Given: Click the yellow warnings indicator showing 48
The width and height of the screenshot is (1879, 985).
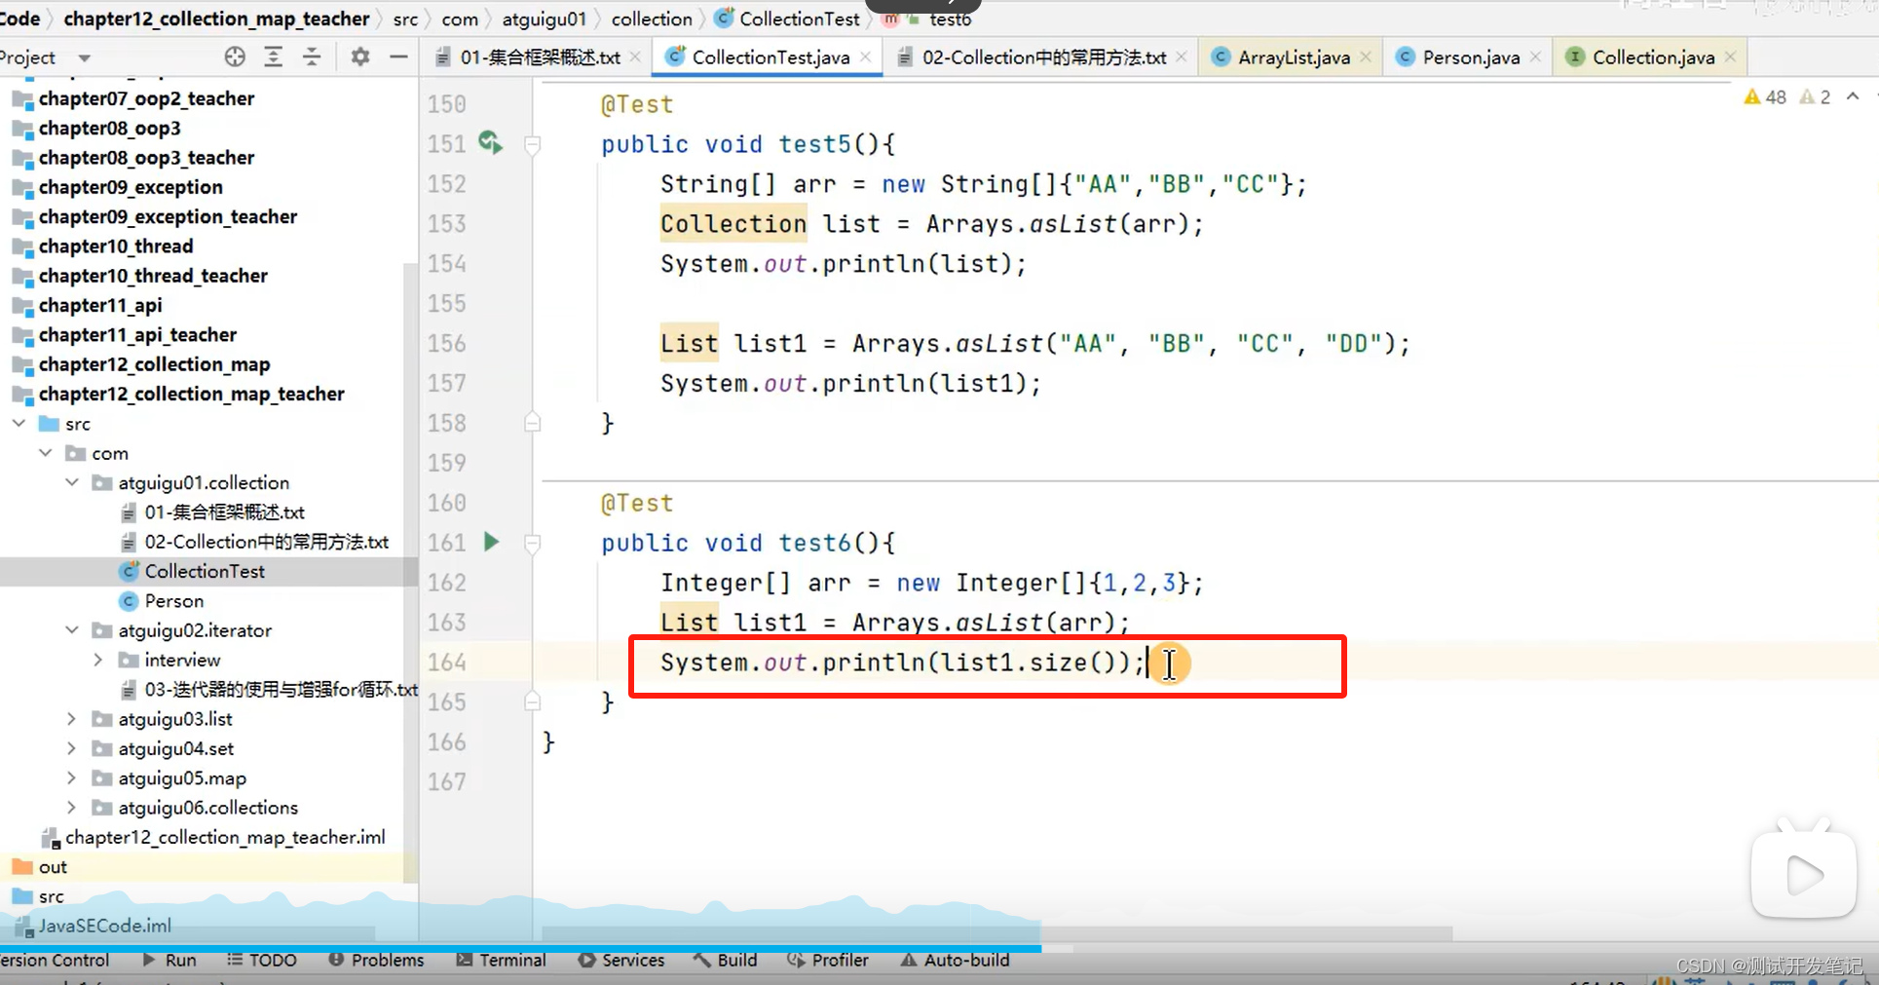Looking at the screenshot, I should pos(1765,96).
